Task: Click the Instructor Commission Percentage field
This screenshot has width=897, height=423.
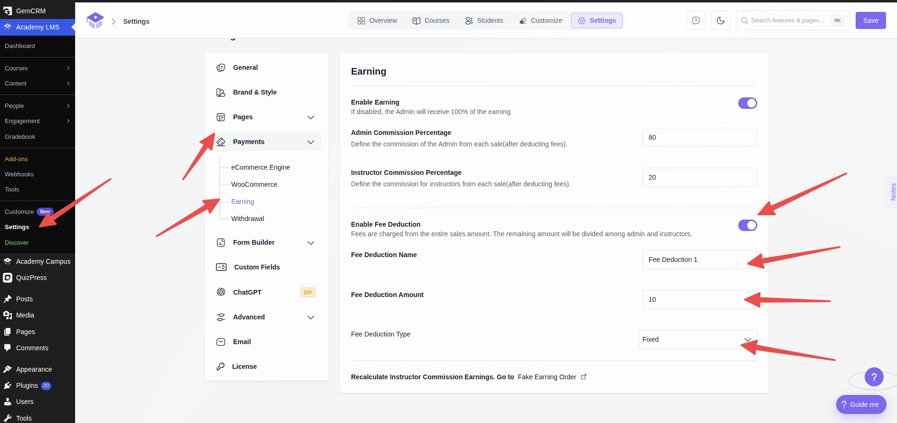Action: coord(699,177)
